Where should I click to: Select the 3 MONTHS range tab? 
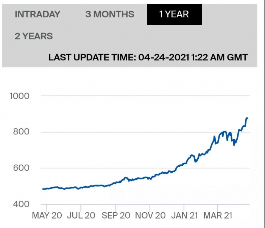point(110,14)
